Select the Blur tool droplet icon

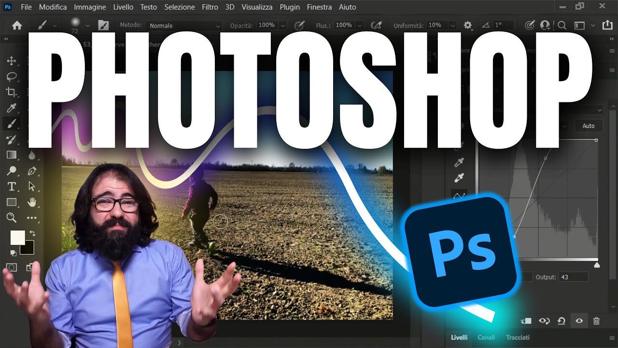click(x=32, y=155)
